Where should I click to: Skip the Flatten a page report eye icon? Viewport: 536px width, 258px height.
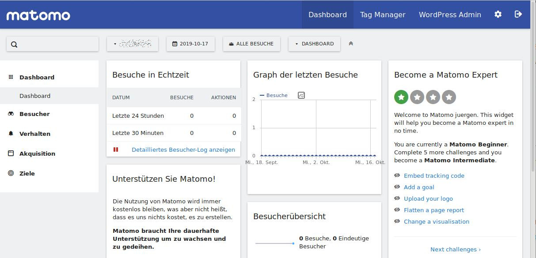click(x=397, y=209)
